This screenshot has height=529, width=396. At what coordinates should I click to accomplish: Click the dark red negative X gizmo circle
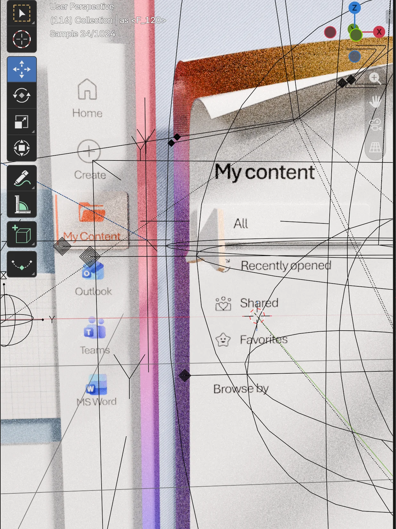330,32
